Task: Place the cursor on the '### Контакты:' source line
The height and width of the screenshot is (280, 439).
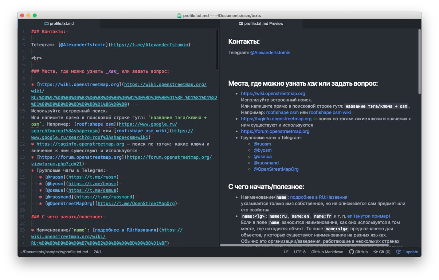Action: [48, 32]
